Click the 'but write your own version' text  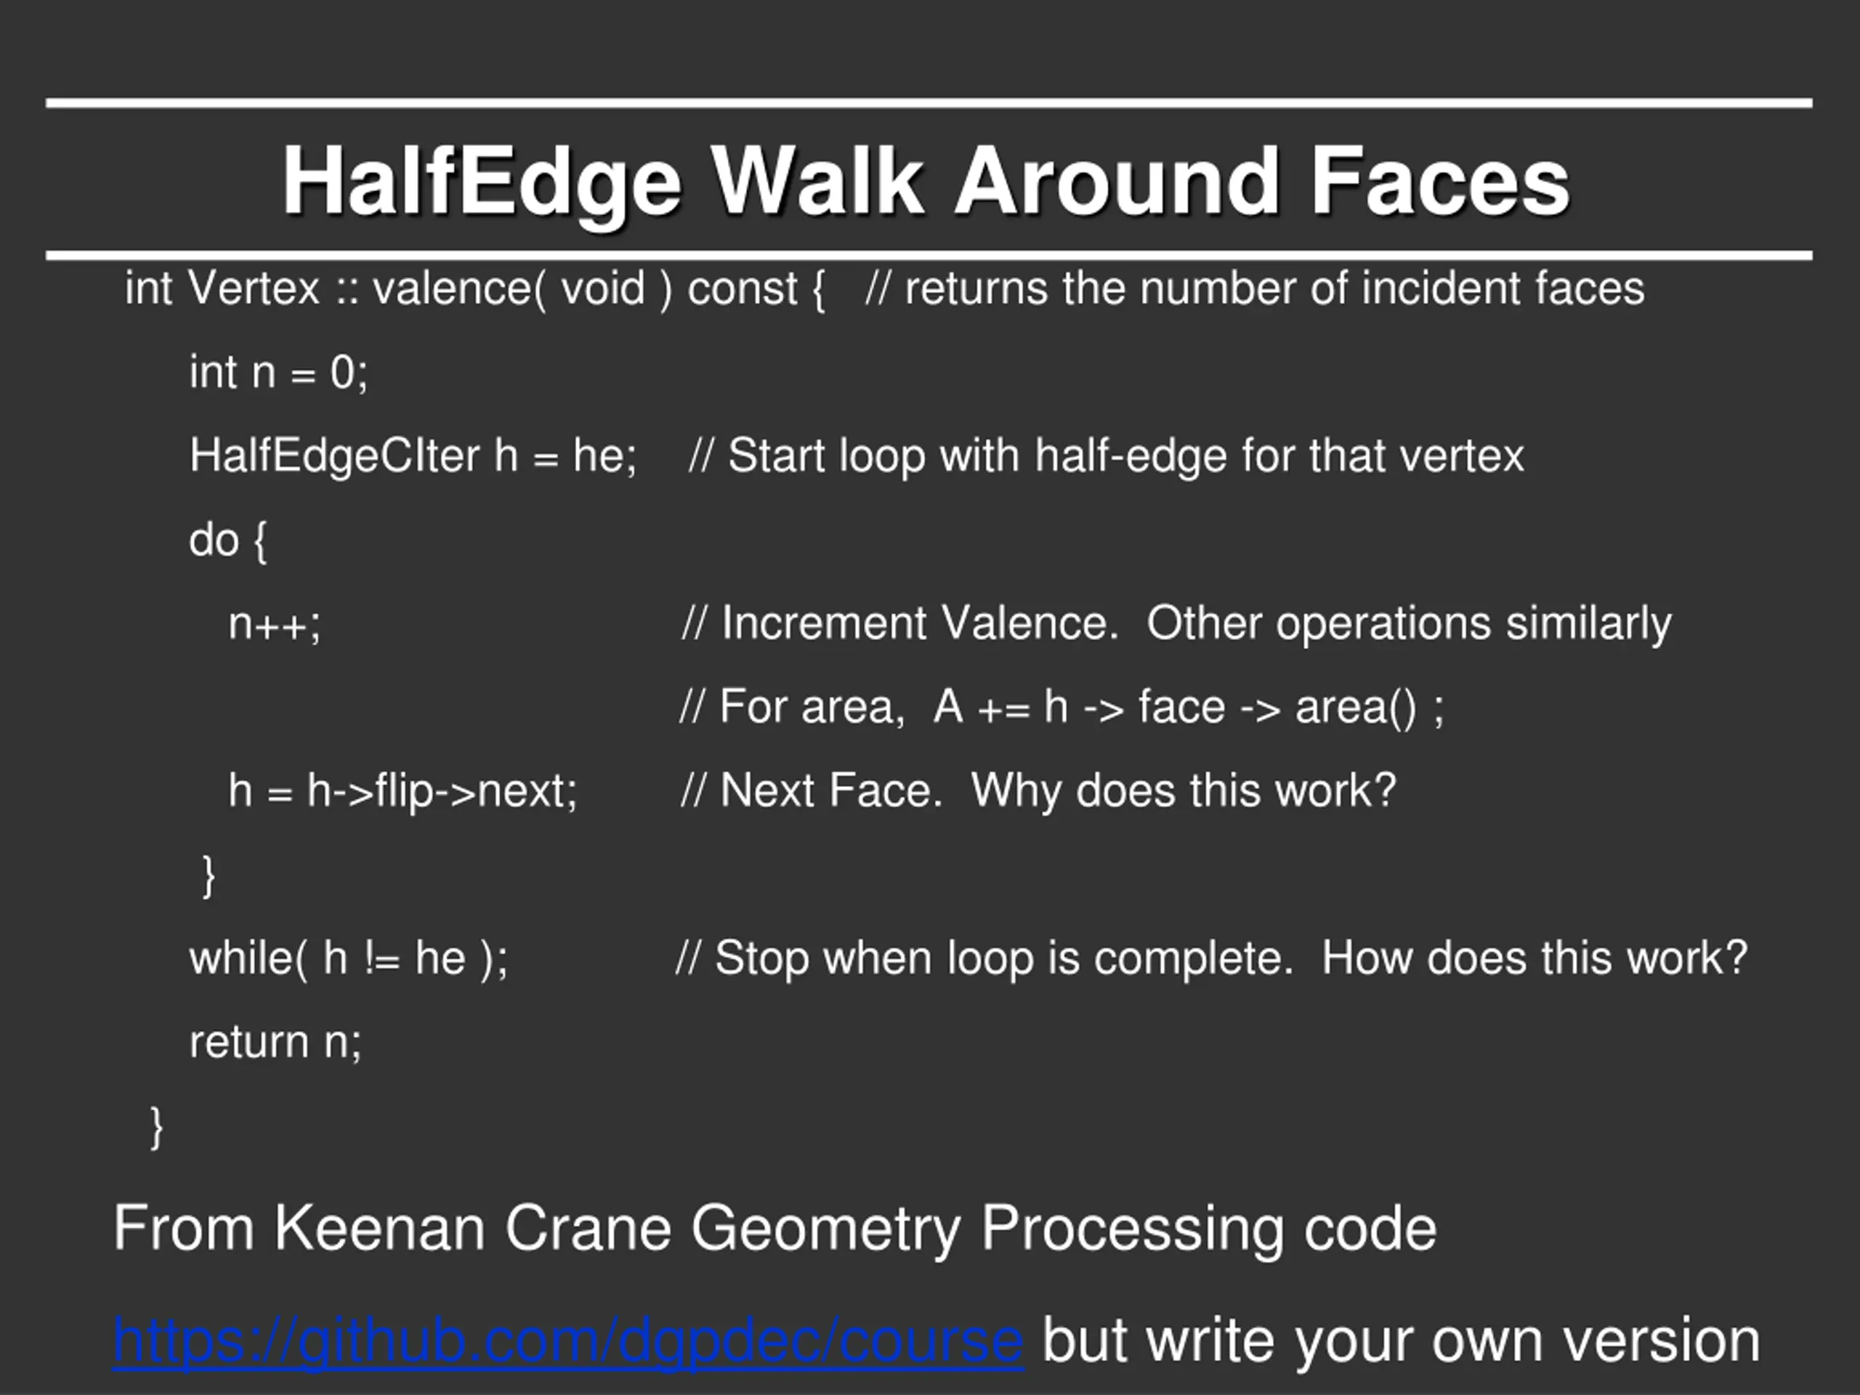(x=1401, y=1341)
